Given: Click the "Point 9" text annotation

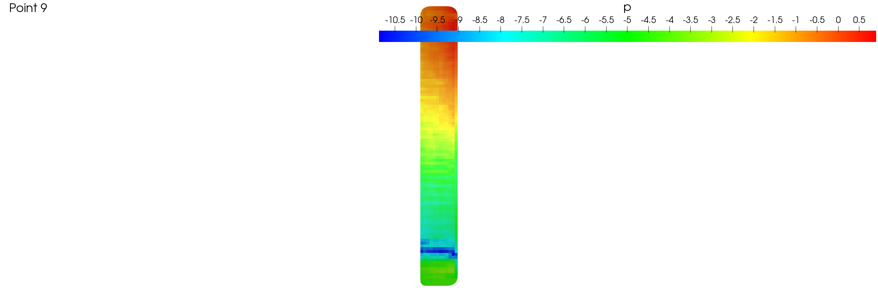Looking at the screenshot, I should [28, 8].
